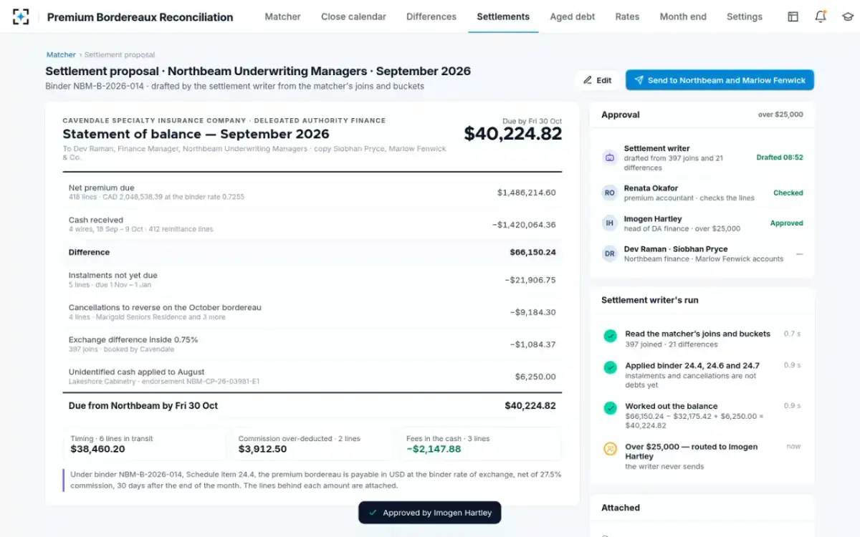The image size is (860, 537).
Task: Click the green check beside Applied binder 24.4
Action: tap(610, 367)
